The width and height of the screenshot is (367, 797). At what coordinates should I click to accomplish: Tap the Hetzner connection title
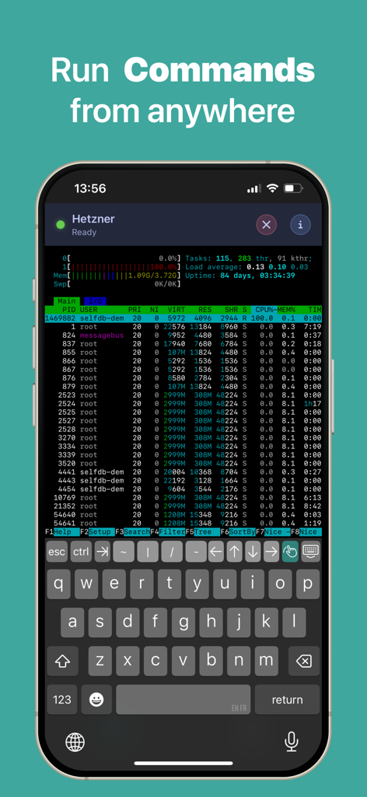pyautogui.click(x=93, y=219)
